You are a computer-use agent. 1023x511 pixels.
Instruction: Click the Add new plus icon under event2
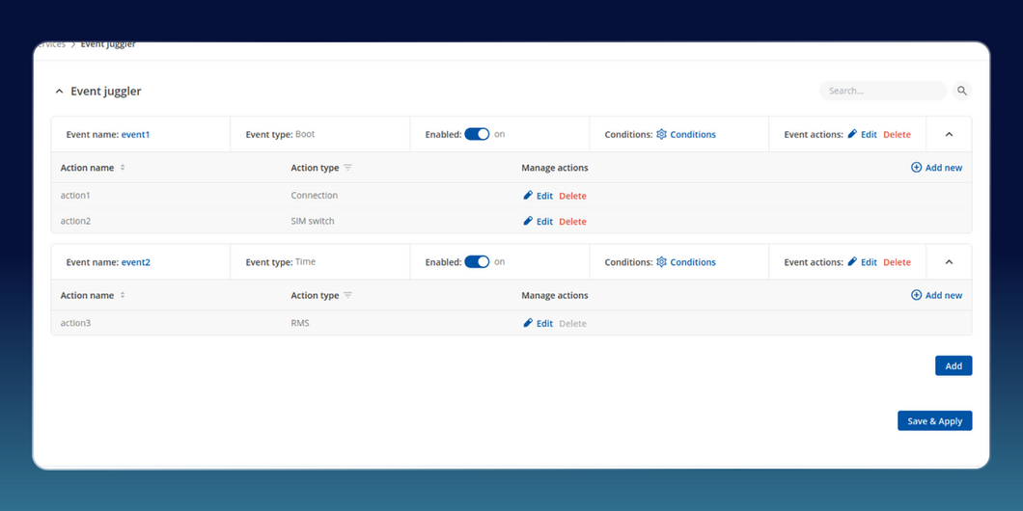(916, 295)
